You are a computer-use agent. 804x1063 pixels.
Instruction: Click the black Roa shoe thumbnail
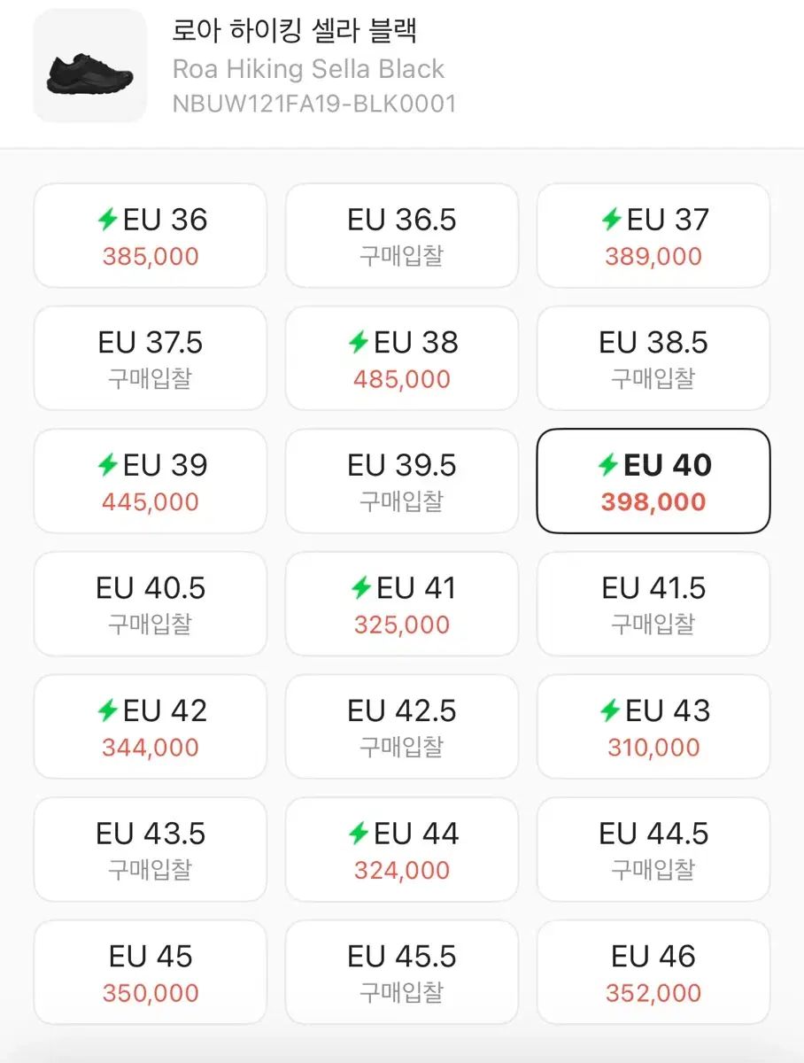(x=89, y=66)
